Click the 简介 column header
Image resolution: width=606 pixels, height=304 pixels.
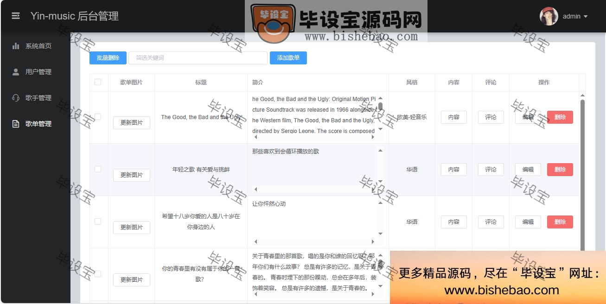(x=257, y=82)
